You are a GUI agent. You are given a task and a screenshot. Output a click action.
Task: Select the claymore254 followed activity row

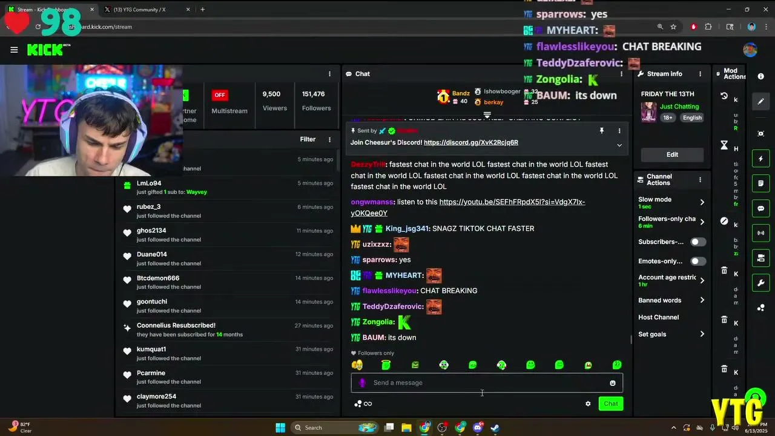pyautogui.click(x=228, y=401)
